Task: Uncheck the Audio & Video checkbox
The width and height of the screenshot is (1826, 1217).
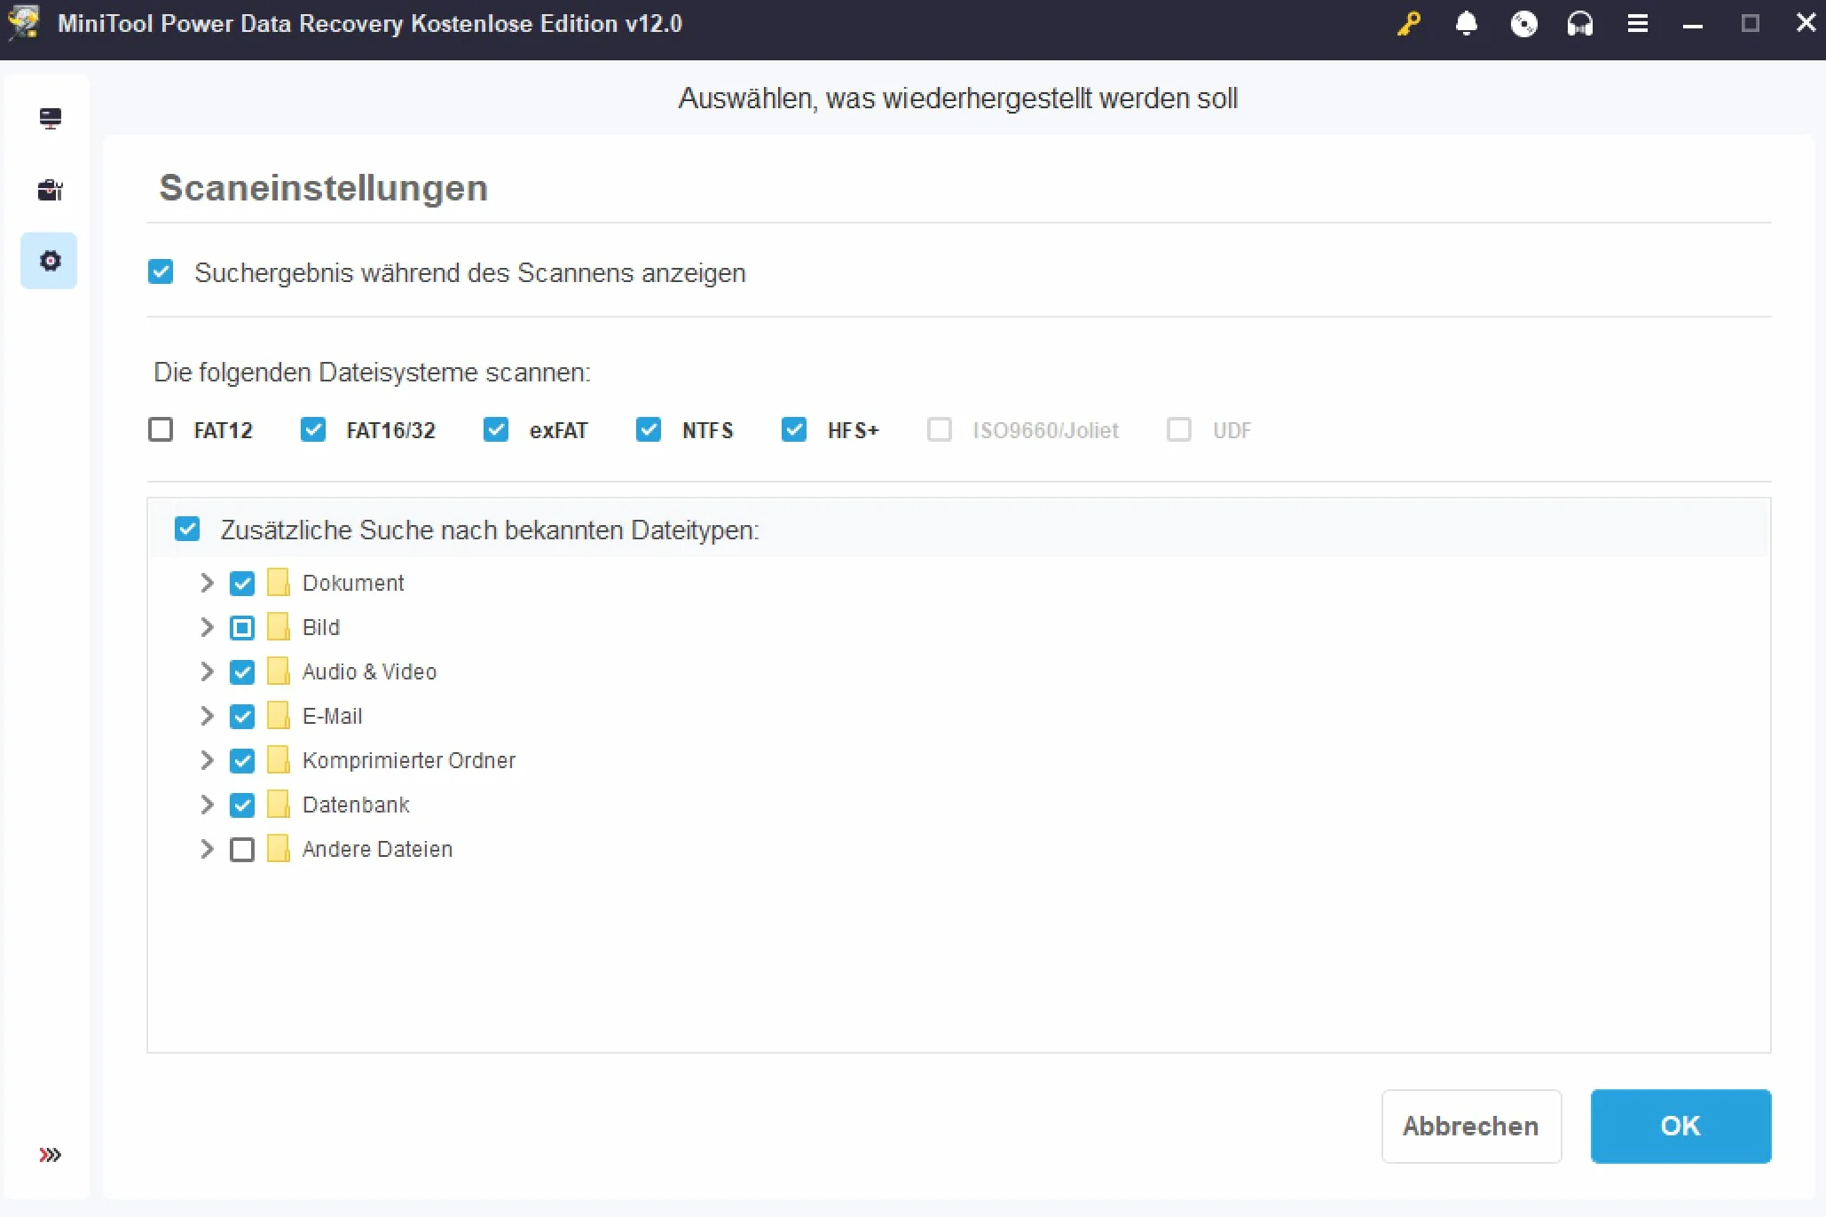Action: tap(242, 671)
